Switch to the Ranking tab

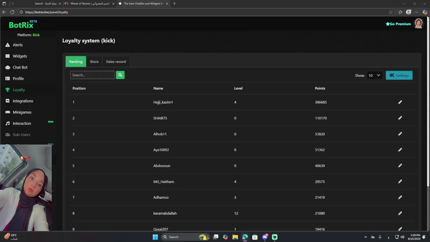pos(76,62)
